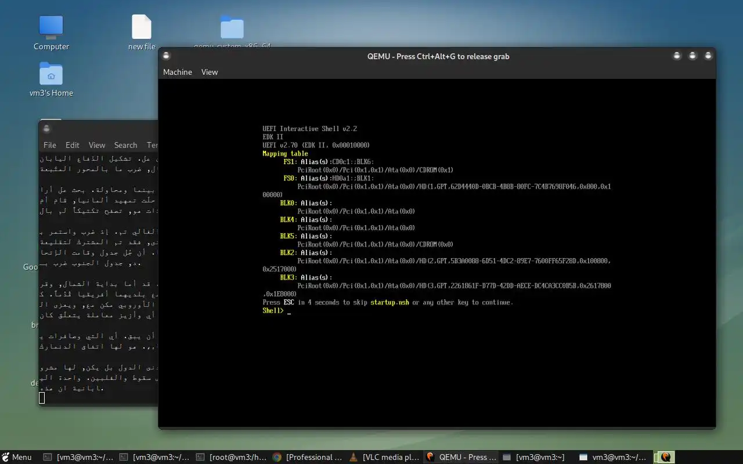The image size is (743, 464).
Task: Select the 'new file' desktop icon
Action: tap(142, 32)
